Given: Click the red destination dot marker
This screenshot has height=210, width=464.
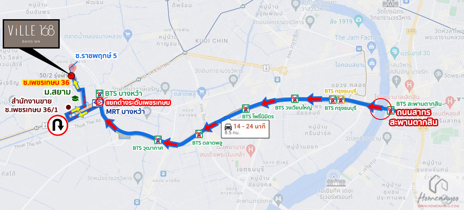Looking at the screenshot, I should coord(72,75).
